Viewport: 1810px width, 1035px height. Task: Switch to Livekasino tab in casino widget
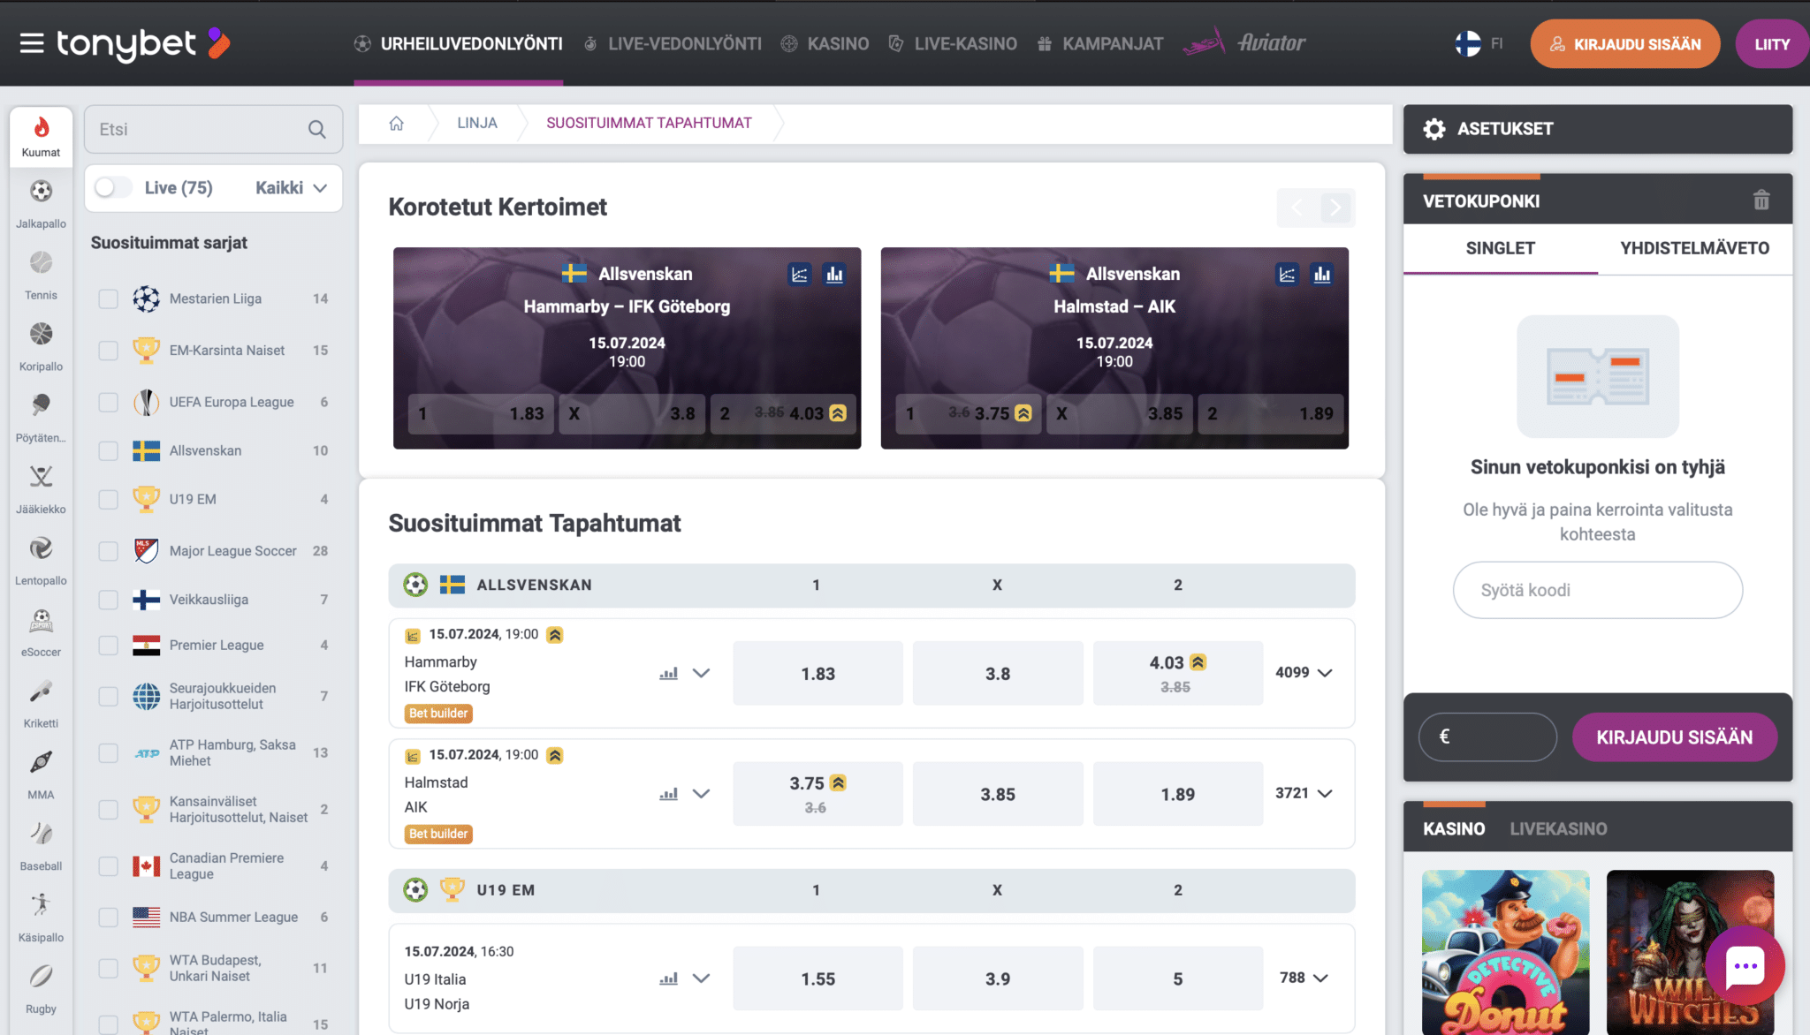pyautogui.click(x=1558, y=829)
